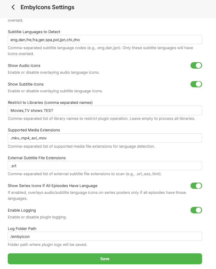Image resolution: width=216 pixels, height=269 pixels.
Task: Click the "Show Subtitle Icons" label text
Action: tap(26, 84)
